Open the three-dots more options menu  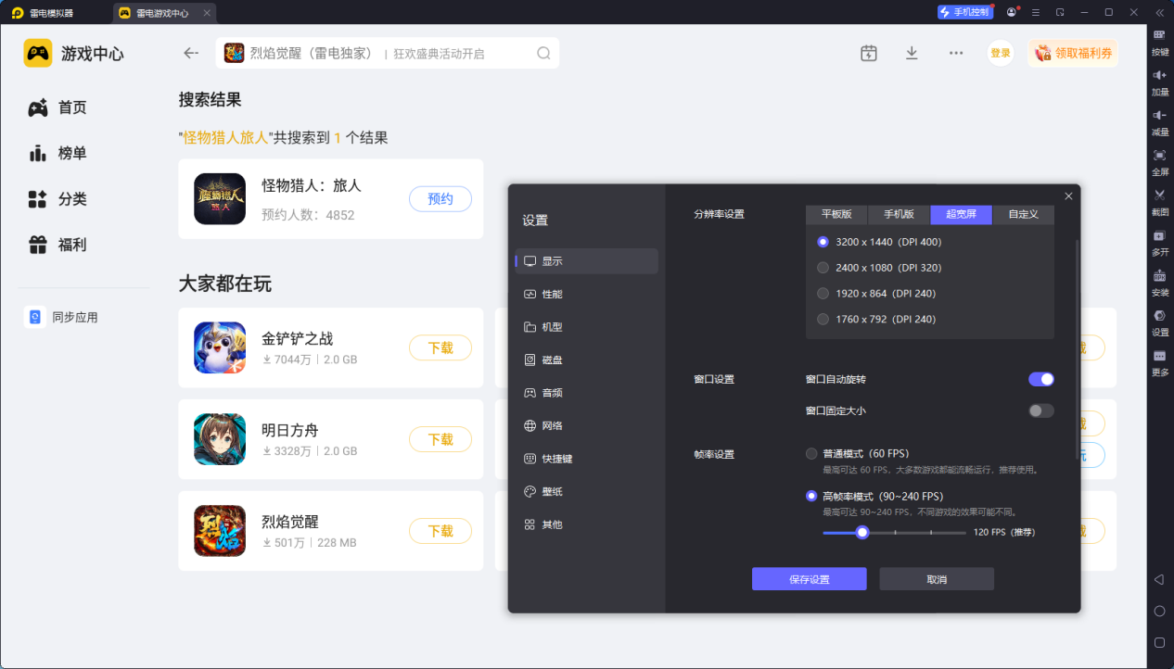pyautogui.click(x=956, y=54)
